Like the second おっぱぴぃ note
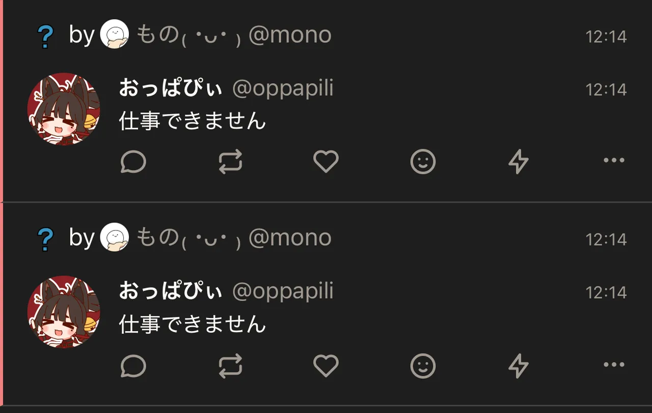This screenshot has height=413, width=652. [326, 366]
